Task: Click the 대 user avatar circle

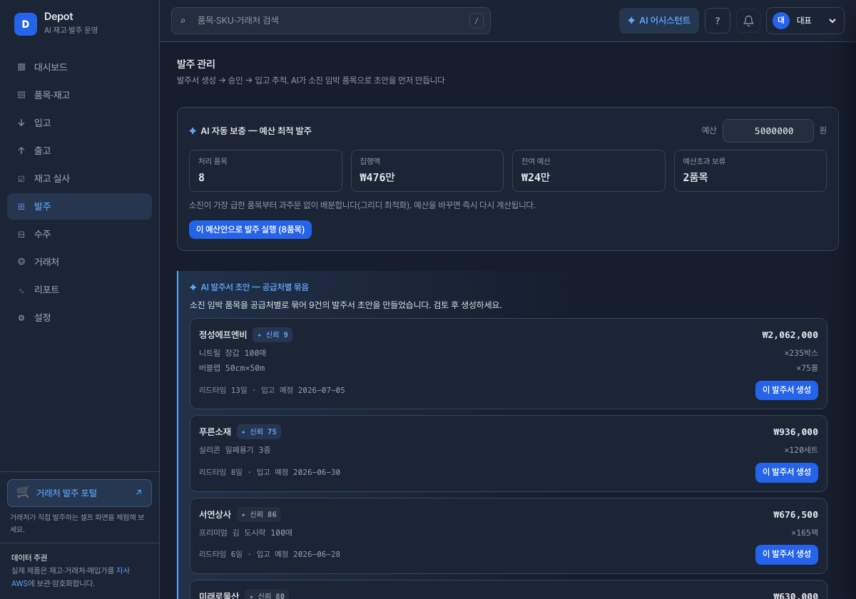Action: tap(781, 21)
